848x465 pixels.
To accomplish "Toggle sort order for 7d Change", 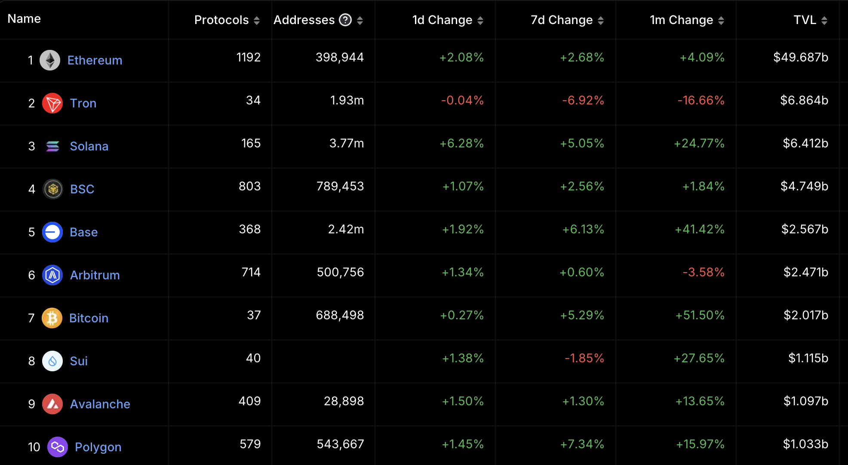I will click(x=601, y=20).
